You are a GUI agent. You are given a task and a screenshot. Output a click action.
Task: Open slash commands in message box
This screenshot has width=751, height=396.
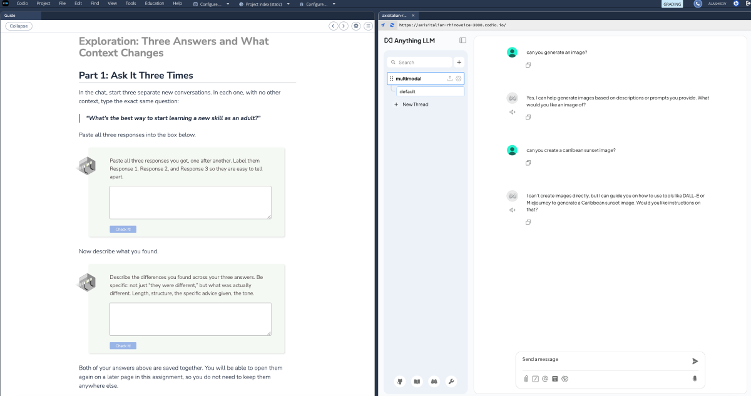(535, 378)
